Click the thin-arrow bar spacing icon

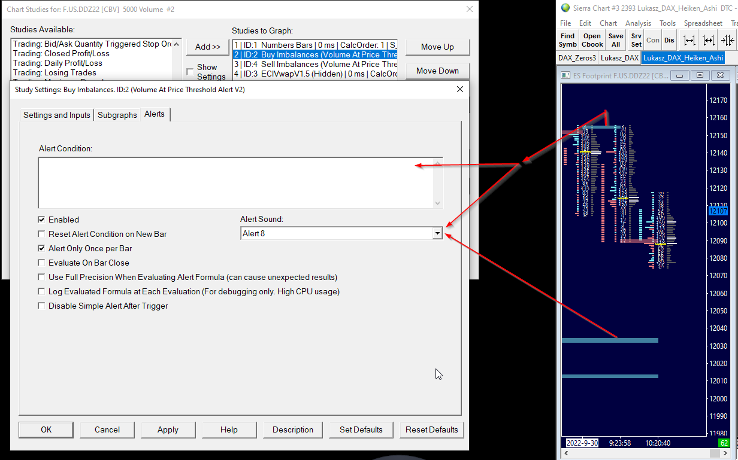tap(689, 40)
